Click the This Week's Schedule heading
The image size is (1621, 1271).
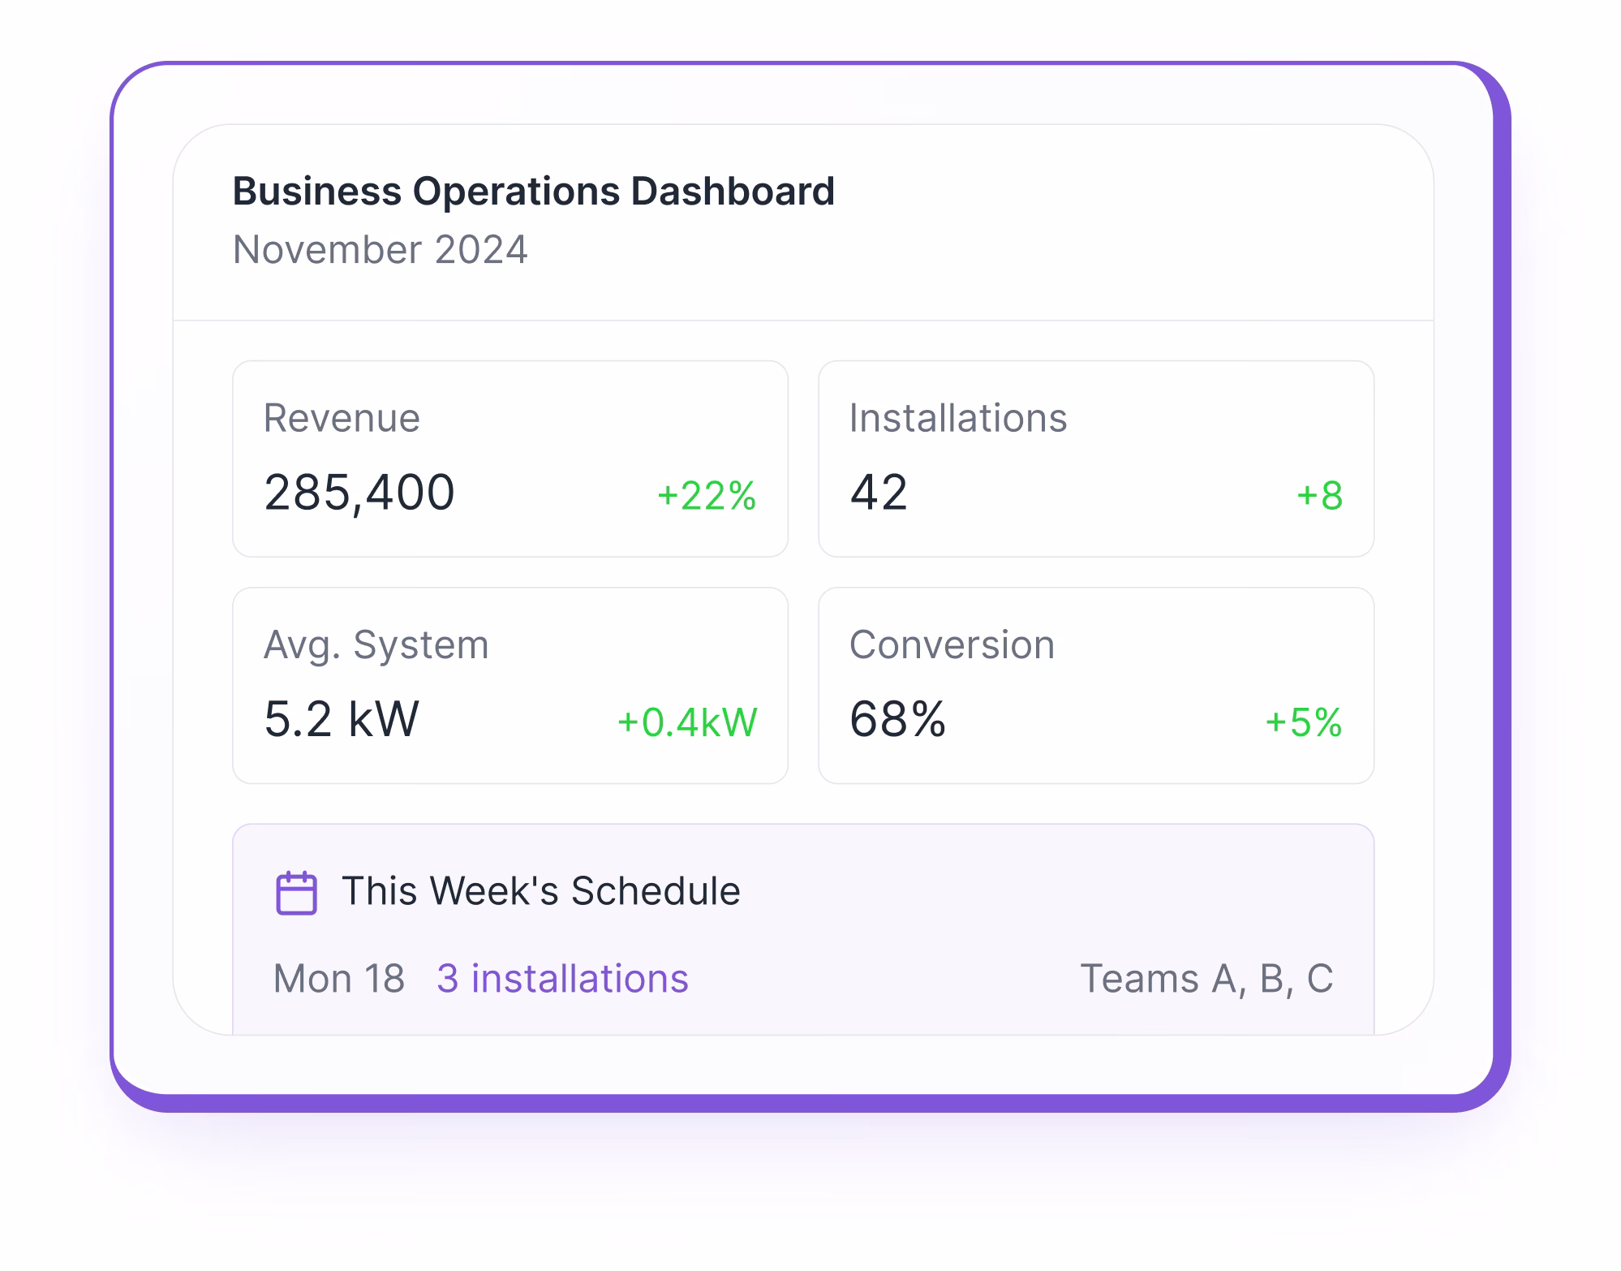[540, 890]
